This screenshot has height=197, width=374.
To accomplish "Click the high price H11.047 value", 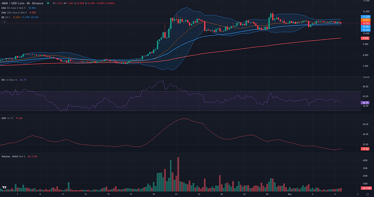I will tap(69, 3).
